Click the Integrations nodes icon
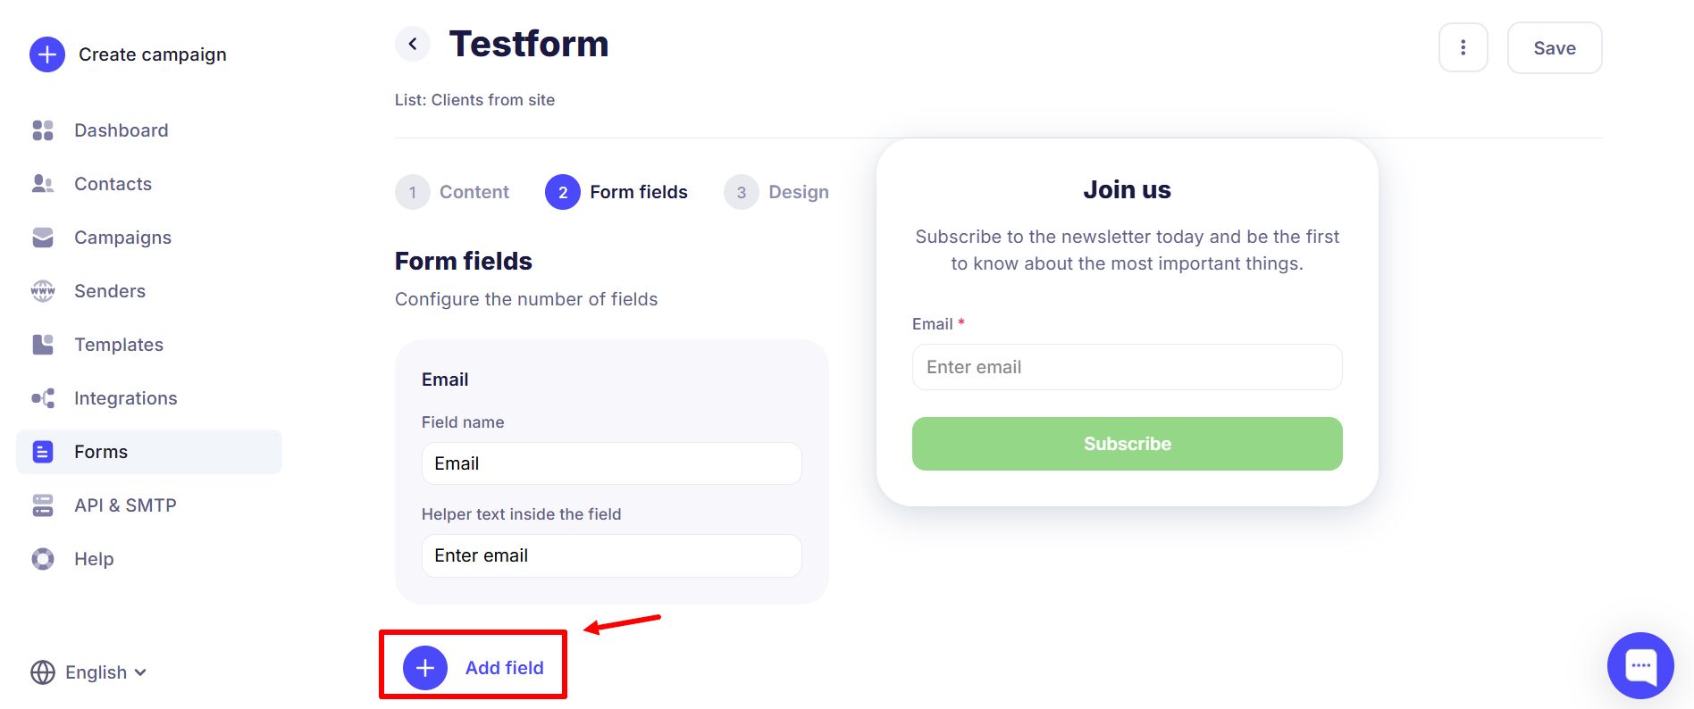 coord(43,398)
